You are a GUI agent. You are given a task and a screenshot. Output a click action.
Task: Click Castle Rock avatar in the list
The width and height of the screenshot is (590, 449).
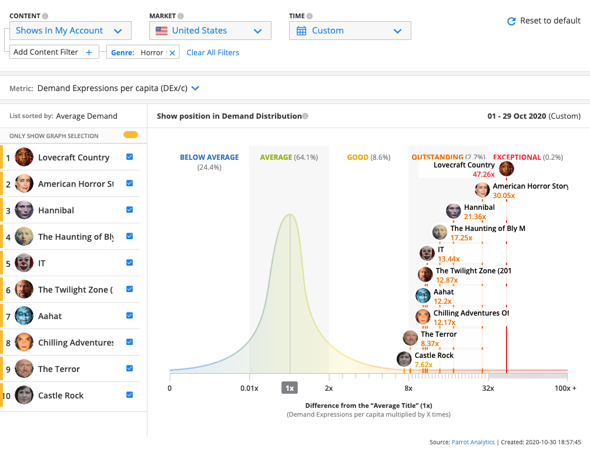(24, 395)
